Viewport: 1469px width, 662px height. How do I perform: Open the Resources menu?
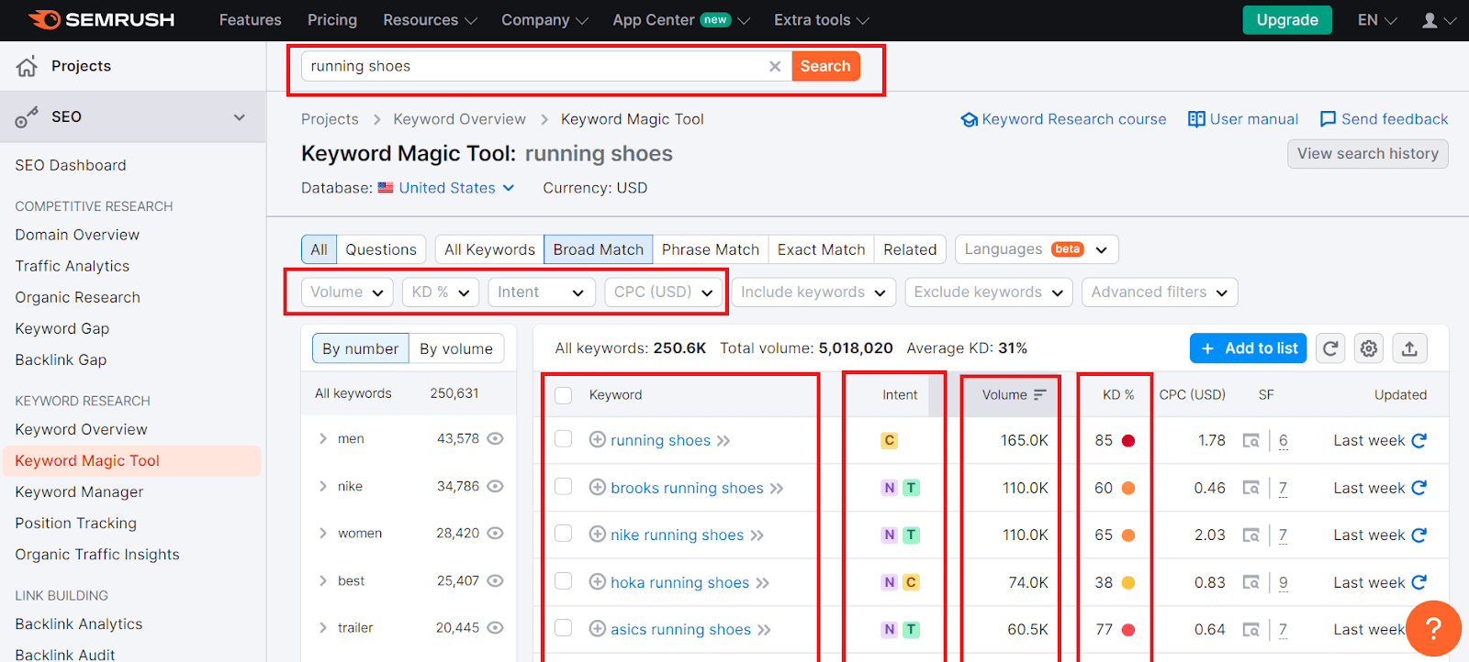(430, 20)
